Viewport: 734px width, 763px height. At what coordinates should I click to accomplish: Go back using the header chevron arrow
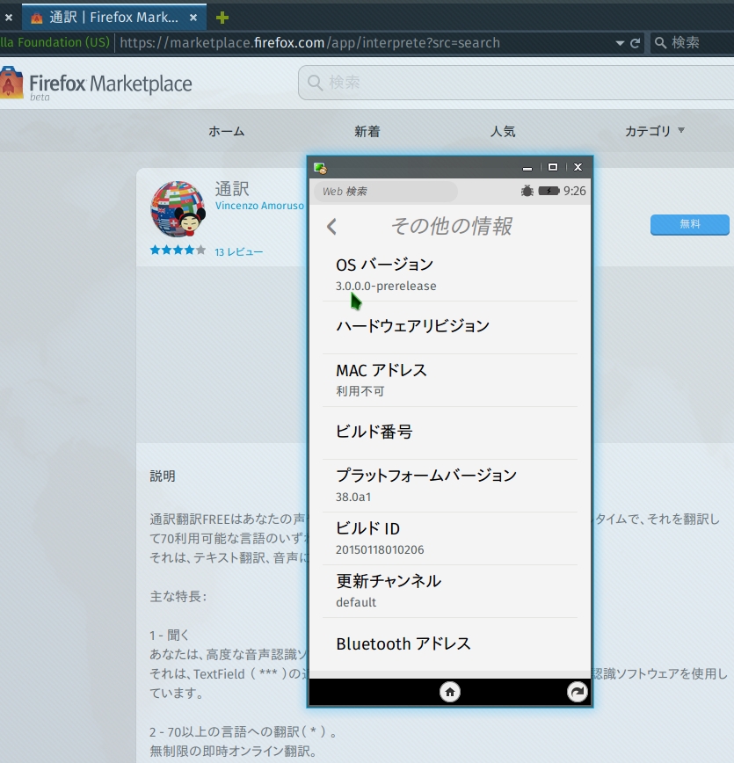click(332, 226)
